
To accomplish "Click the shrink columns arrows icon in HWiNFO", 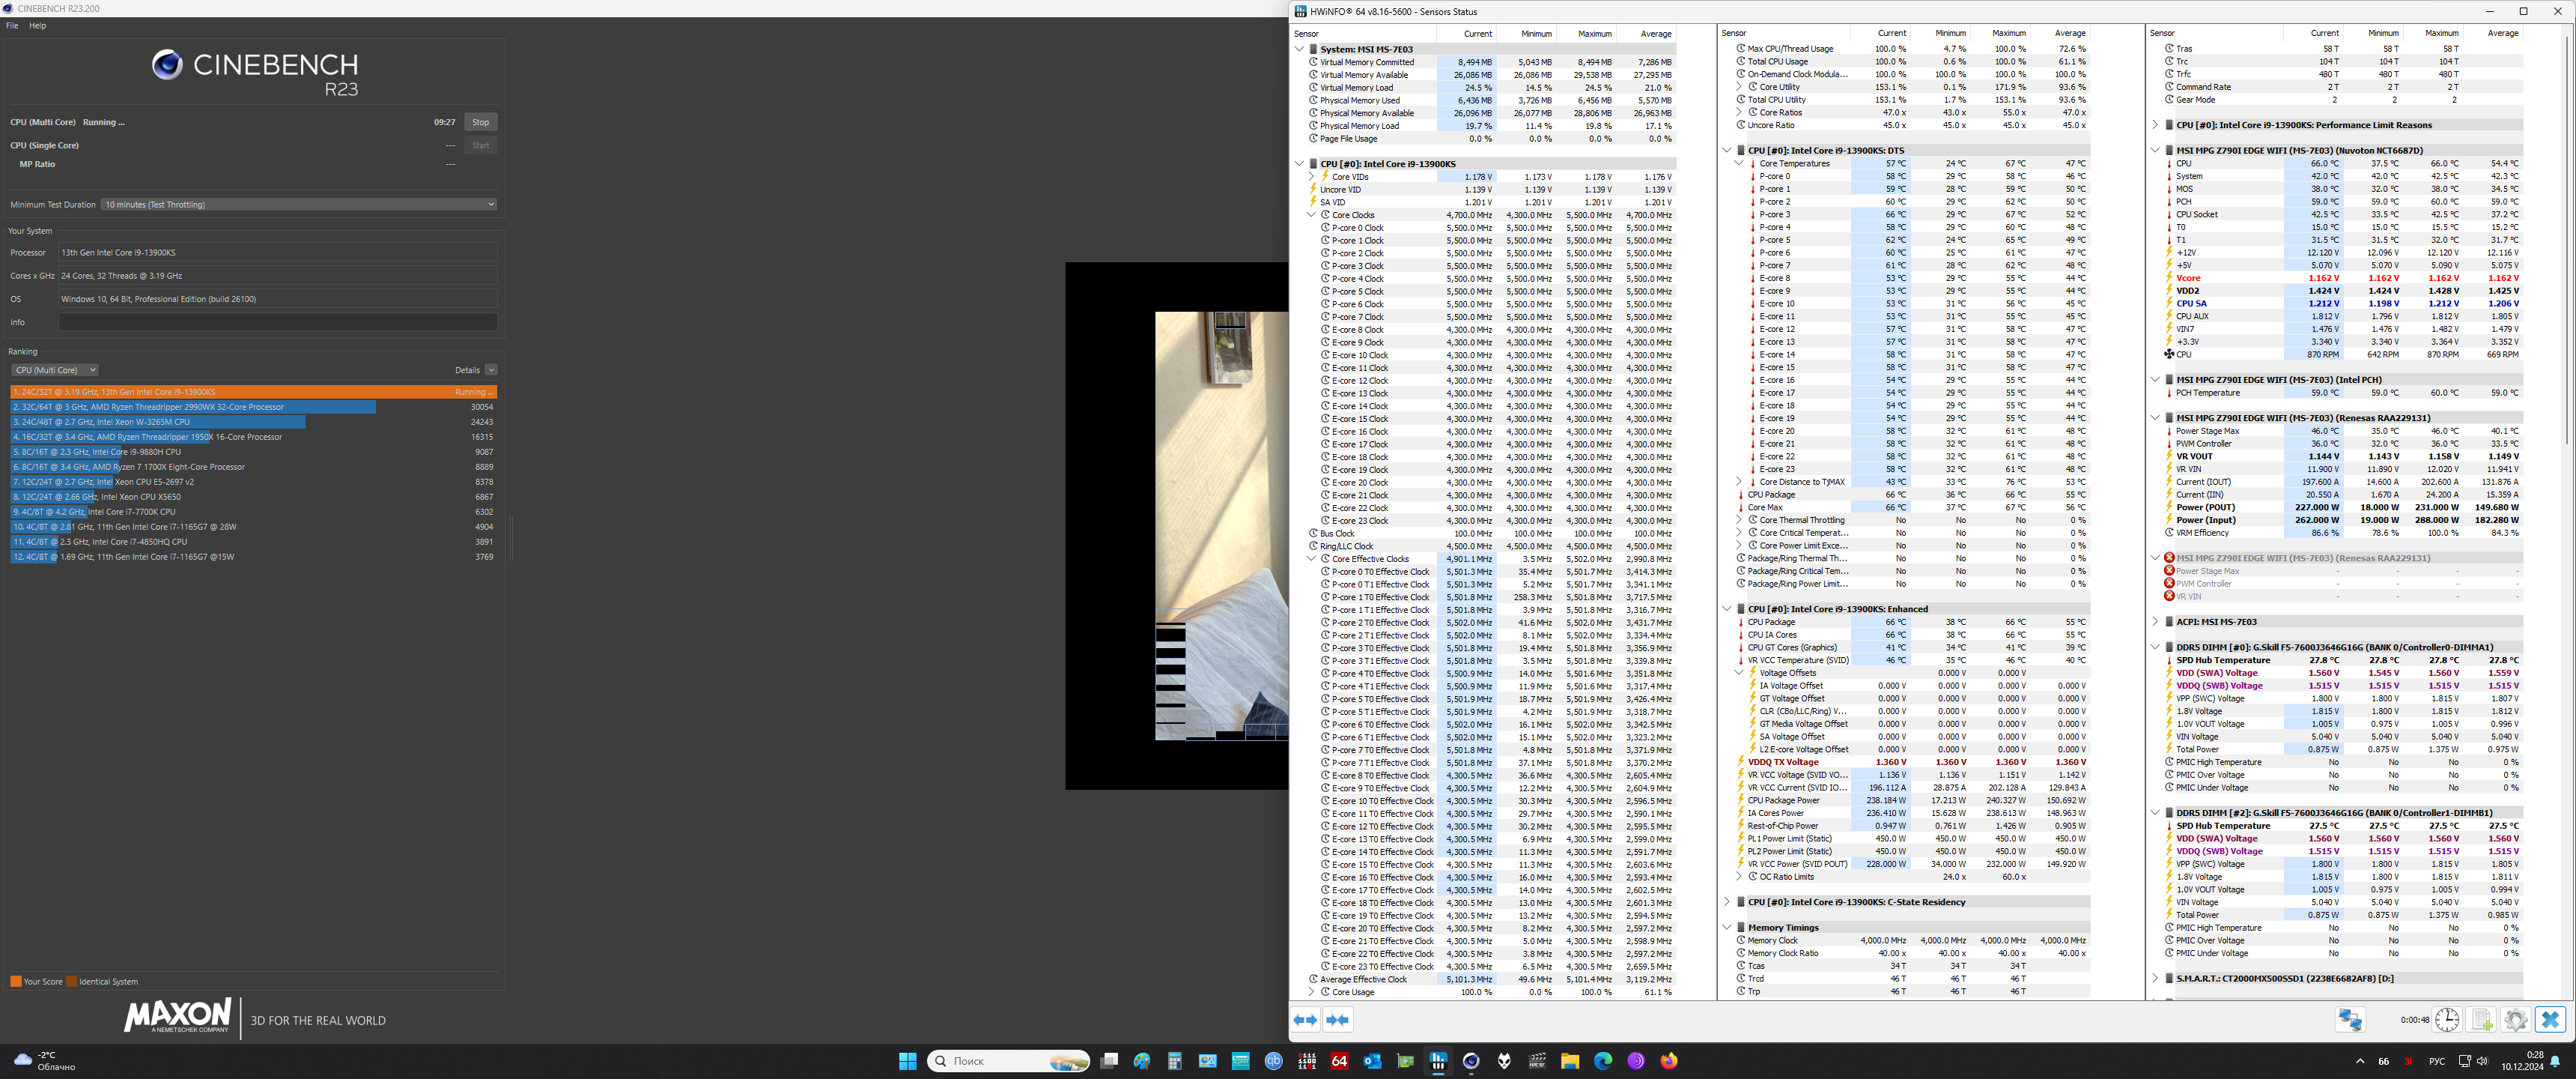I will (1338, 1020).
